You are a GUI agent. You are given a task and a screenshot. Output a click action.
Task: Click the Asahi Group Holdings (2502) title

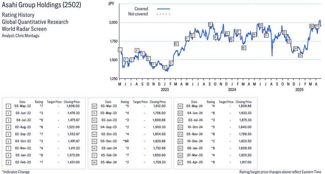coord(42,5)
